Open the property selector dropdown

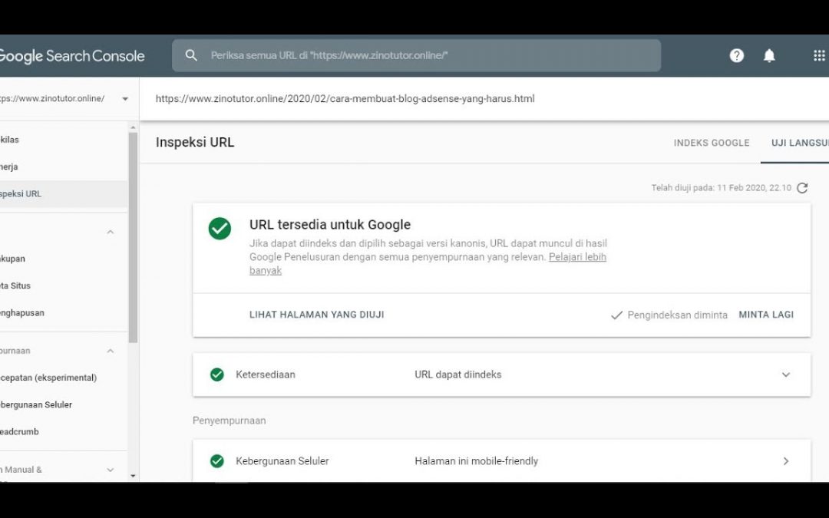[125, 99]
